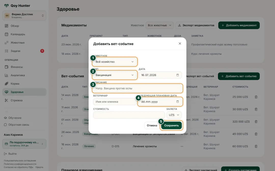Open Календарь in the sidebar
The width and height of the screenshot is (275, 171).
(24, 34)
